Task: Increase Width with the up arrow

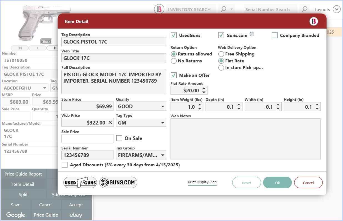Action: (x=278, y=105)
